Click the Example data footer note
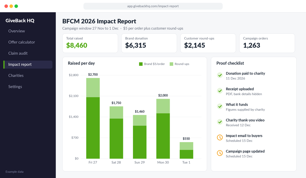 click(x=14, y=172)
